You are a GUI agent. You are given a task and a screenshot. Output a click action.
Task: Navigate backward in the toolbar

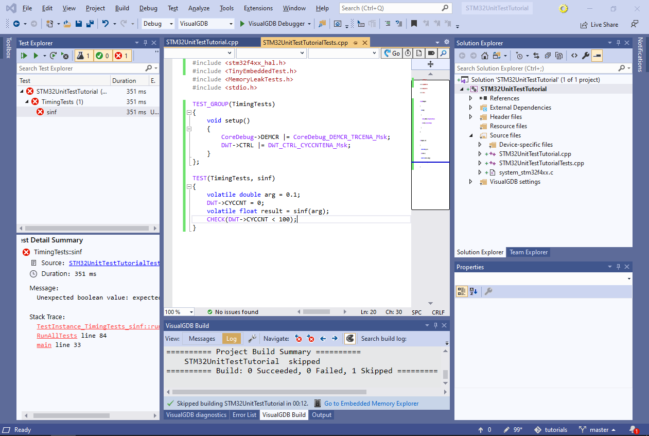coord(16,24)
